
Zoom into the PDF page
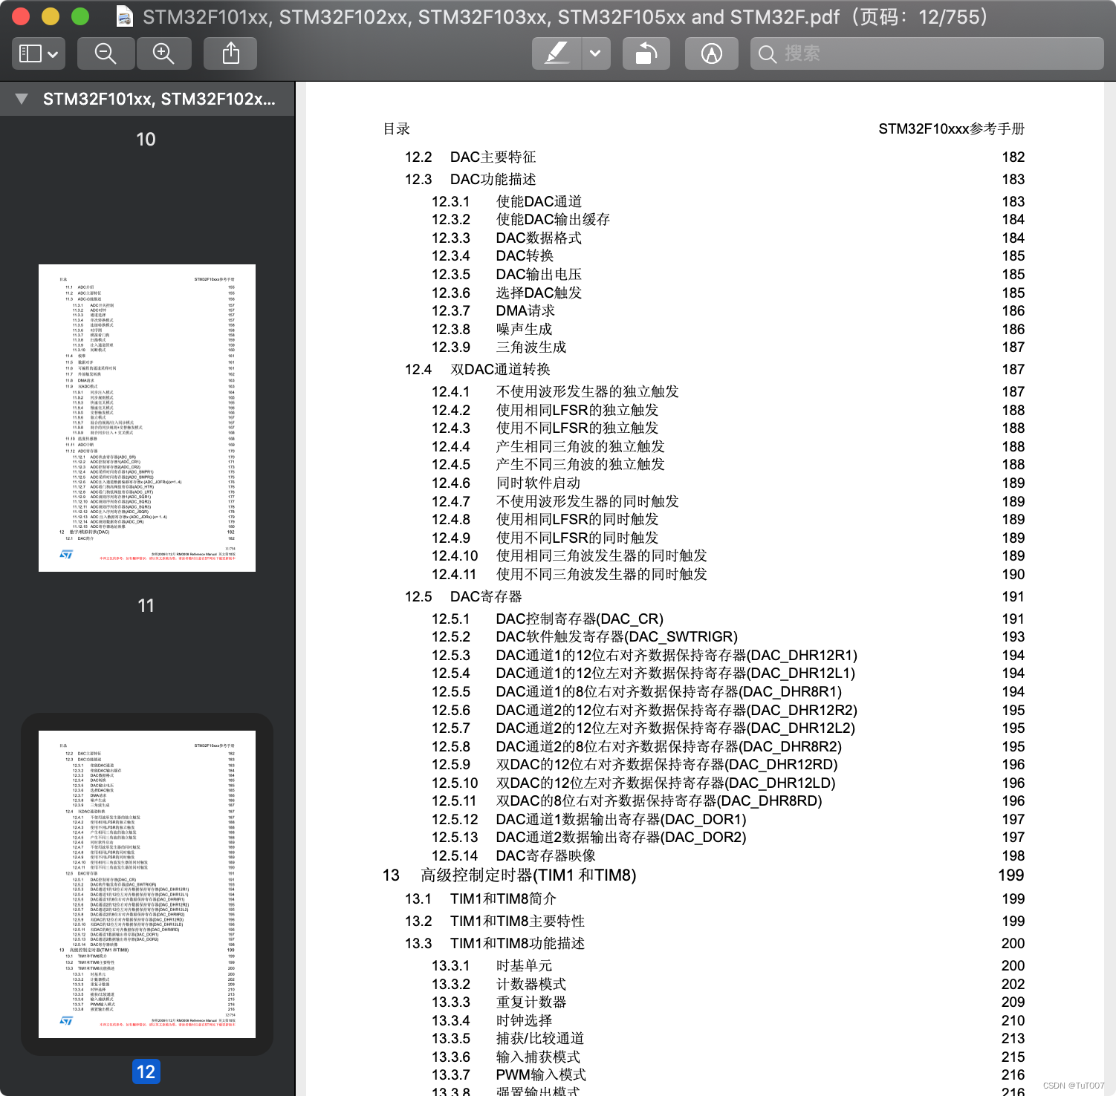click(164, 53)
